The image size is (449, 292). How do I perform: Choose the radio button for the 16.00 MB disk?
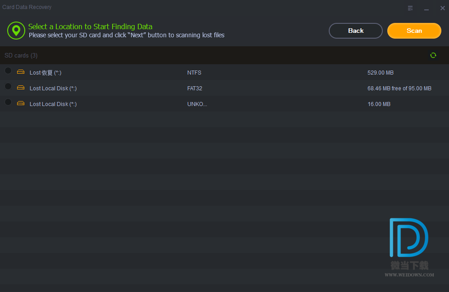point(8,102)
